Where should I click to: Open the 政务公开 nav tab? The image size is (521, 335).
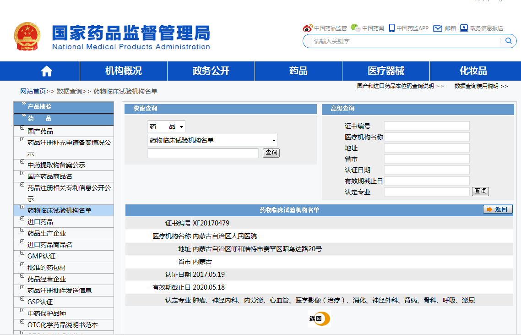211,71
